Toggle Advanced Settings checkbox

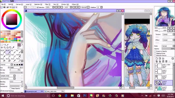(x=1, y=91)
